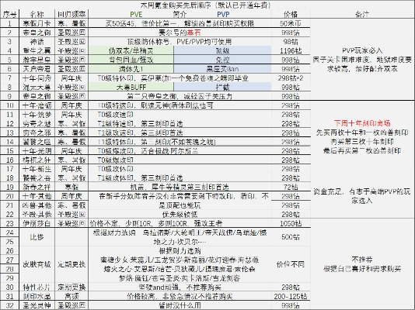The height and width of the screenshot is (310, 415).
Task: Click the '刻印水晶' name cell
Action: click(37, 296)
